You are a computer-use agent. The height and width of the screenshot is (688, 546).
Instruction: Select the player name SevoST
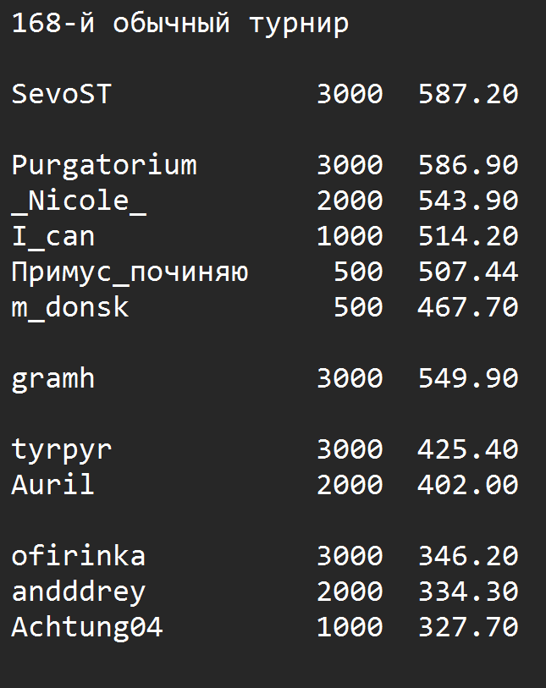coord(62,94)
